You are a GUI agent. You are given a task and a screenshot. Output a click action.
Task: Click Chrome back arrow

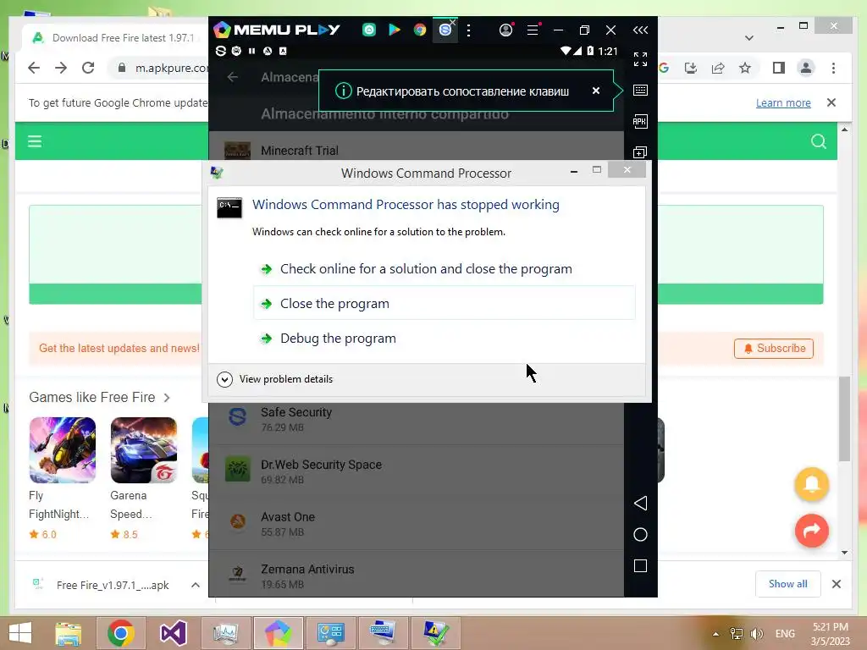(34, 68)
